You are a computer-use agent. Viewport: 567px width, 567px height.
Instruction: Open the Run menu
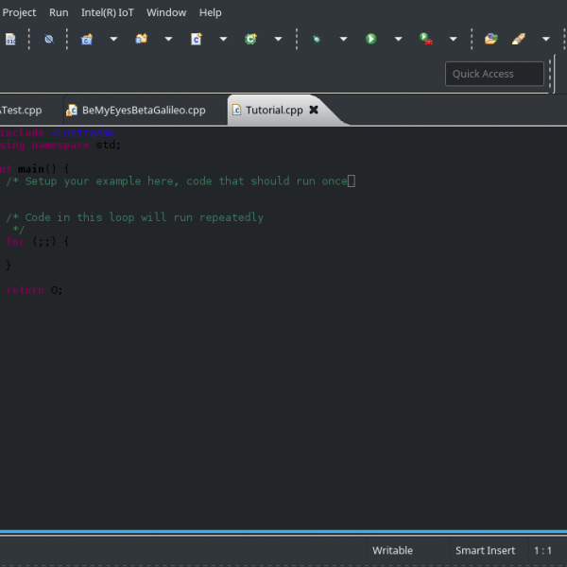click(59, 12)
